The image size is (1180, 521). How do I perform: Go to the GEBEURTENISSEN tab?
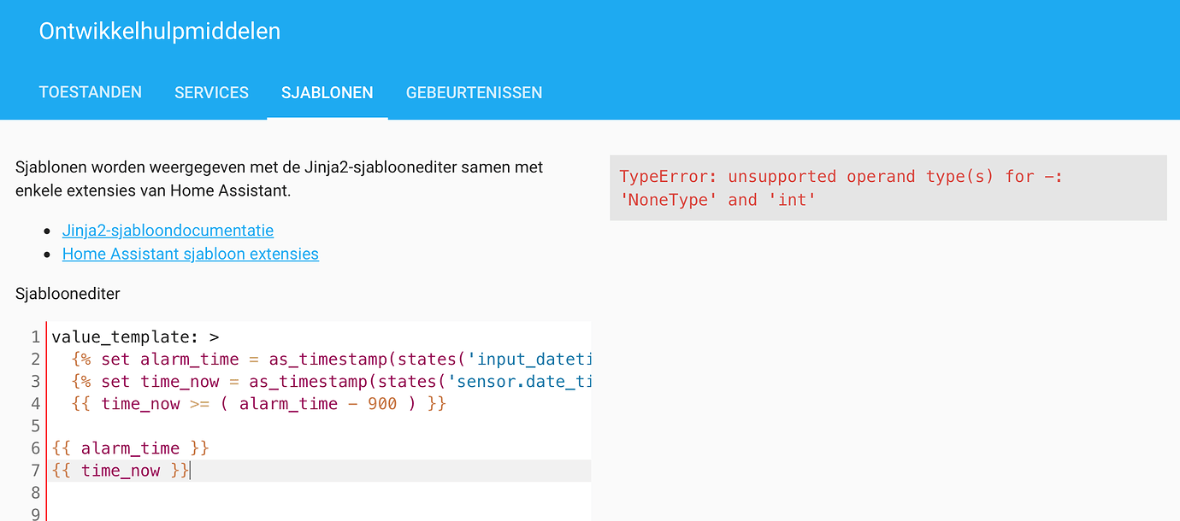pos(474,92)
